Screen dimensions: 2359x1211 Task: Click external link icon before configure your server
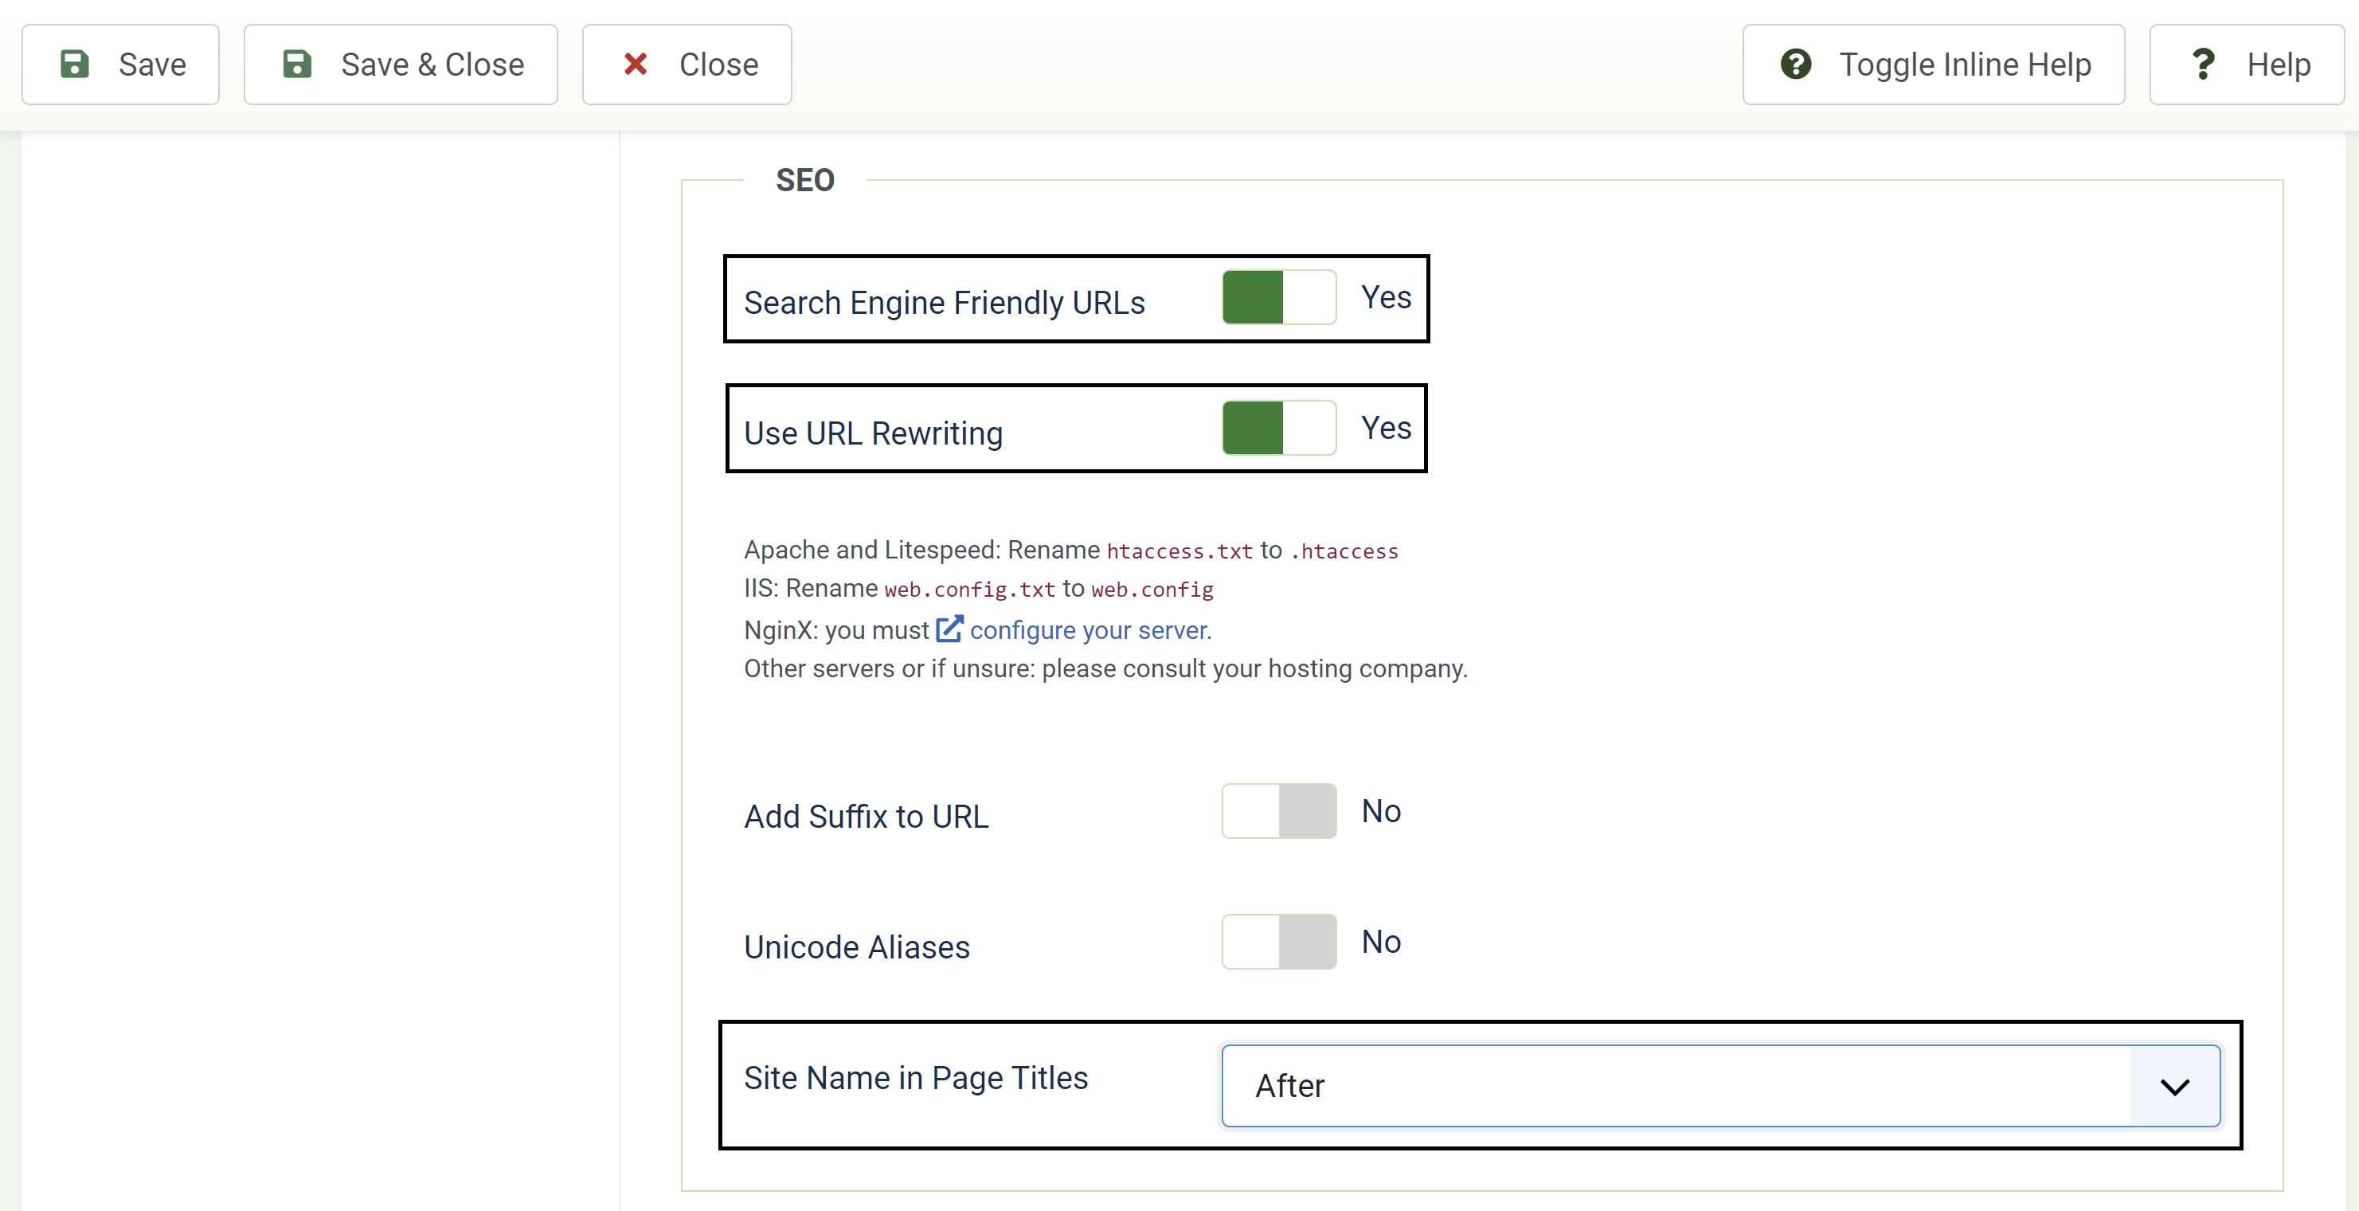[x=949, y=629]
